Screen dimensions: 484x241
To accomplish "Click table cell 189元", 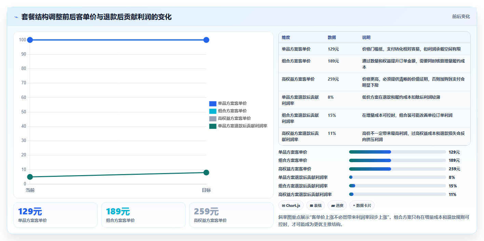I will 333,61.
